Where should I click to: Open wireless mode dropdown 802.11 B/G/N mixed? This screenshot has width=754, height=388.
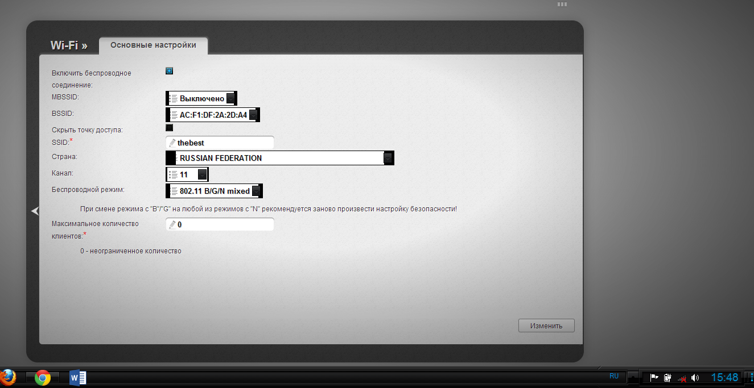click(x=215, y=191)
